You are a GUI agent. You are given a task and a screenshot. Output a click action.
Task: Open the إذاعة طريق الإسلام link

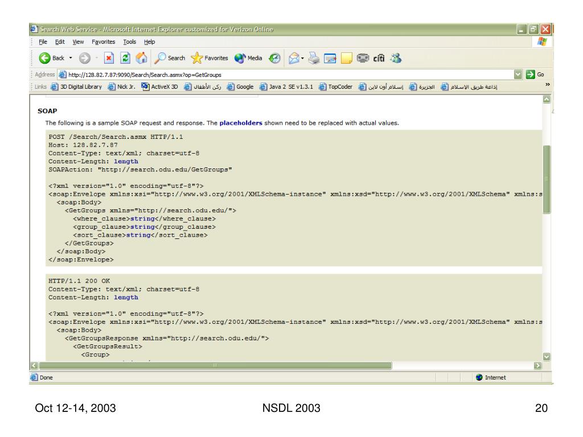(469, 87)
